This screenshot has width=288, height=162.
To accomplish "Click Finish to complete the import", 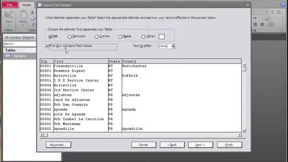I will tap(229, 145).
